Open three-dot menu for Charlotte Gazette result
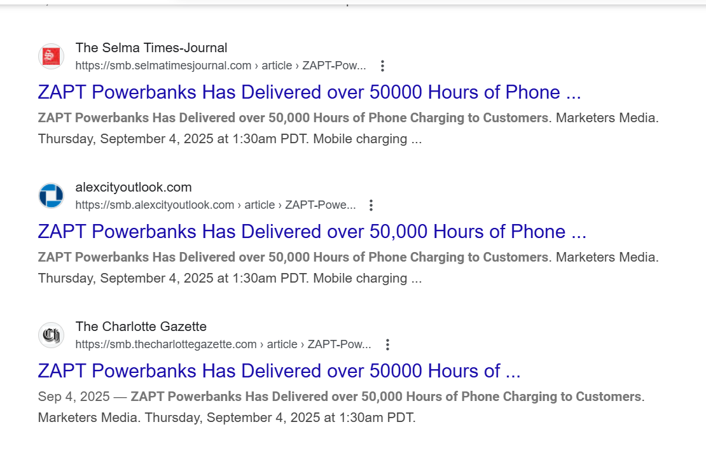The height and width of the screenshot is (464, 706). click(x=387, y=344)
